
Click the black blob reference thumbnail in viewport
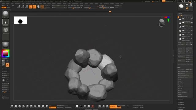click(21, 20)
